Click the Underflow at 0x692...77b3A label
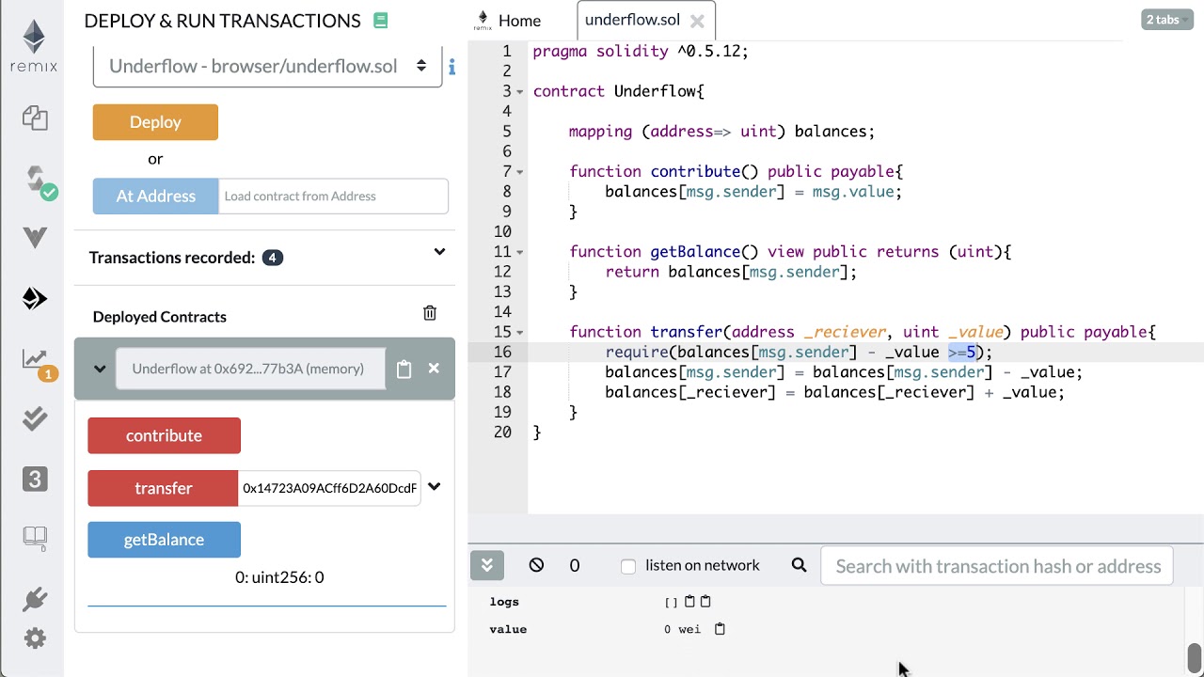1204x677 pixels. (248, 369)
